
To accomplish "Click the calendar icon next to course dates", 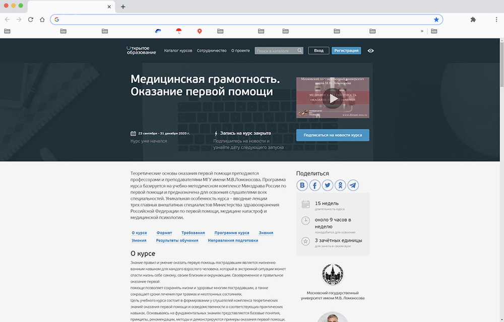I will (133, 134).
